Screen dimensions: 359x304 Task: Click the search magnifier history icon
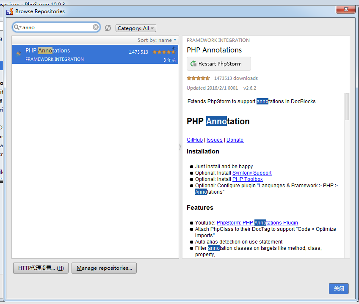(x=17, y=27)
